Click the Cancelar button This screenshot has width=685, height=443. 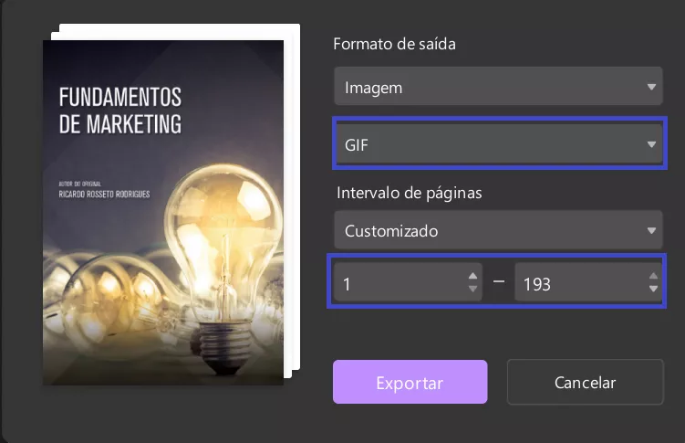(x=585, y=382)
